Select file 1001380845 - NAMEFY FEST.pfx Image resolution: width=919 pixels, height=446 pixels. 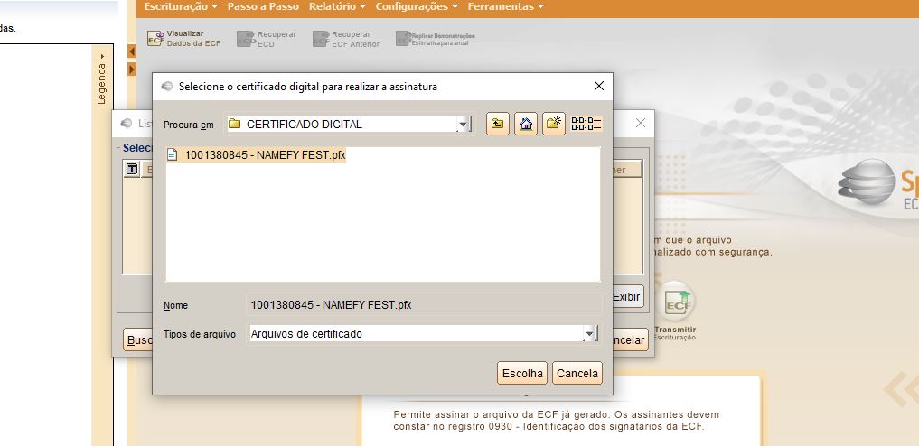(x=256, y=155)
